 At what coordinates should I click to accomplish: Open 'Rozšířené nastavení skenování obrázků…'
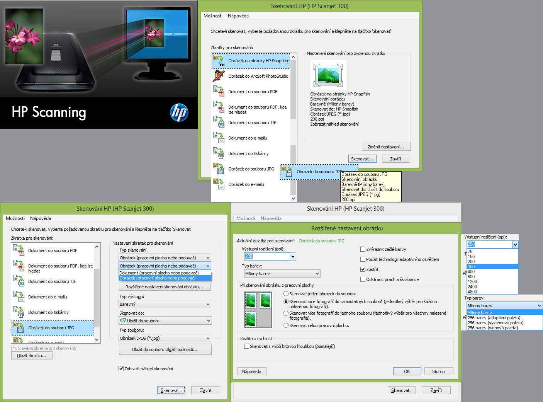[x=165, y=287]
